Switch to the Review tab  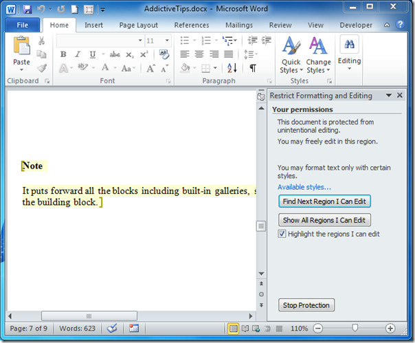click(x=280, y=25)
